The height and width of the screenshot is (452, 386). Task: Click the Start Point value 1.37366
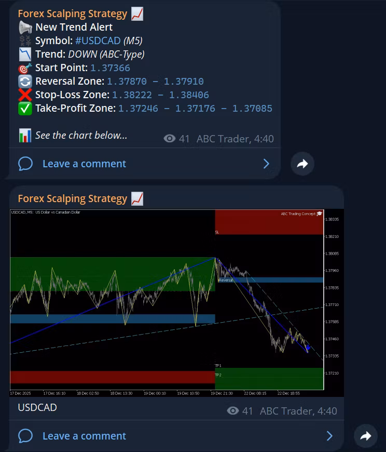(x=110, y=68)
